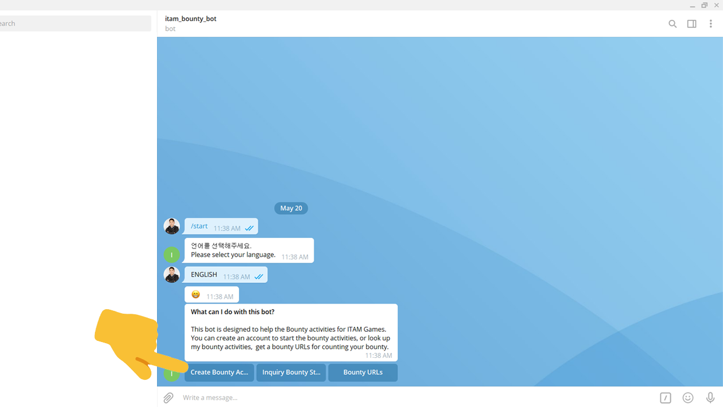Open the itam_bounty_bot chat header title
Image resolution: width=723 pixels, height=407 pixels.
[190, 19]
